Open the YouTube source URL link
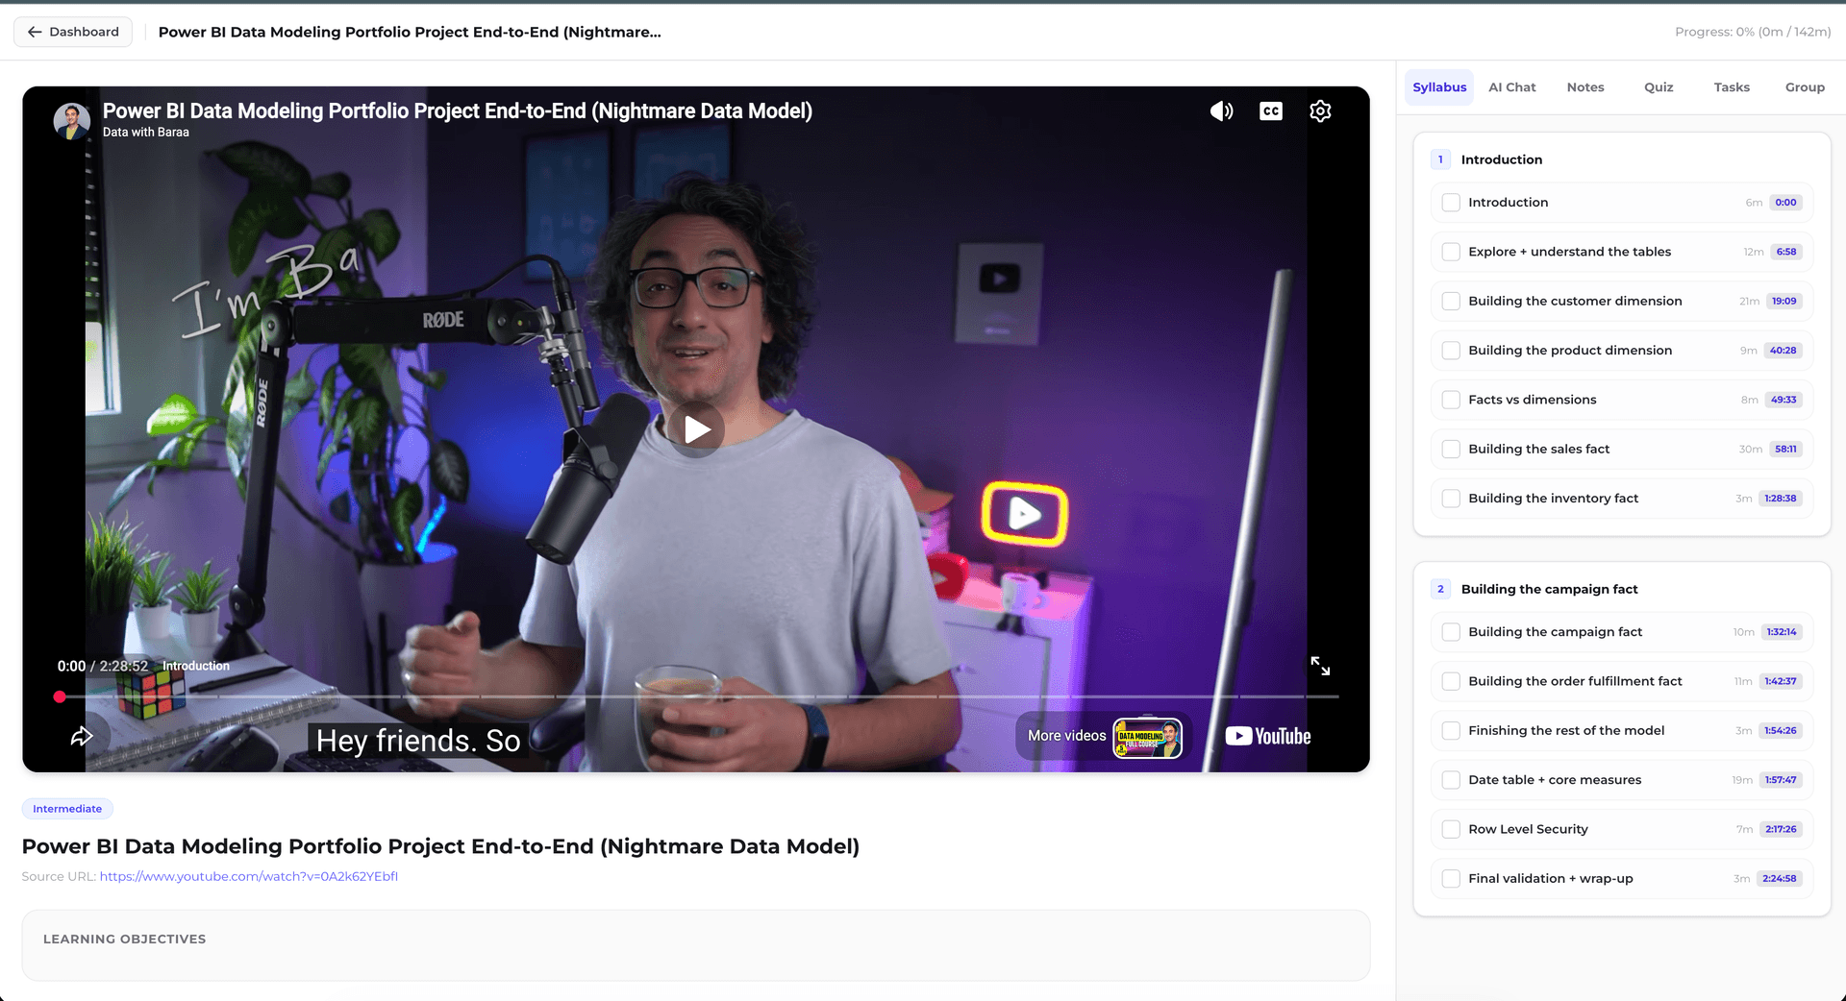The height and width of the screenshot is (1001, 1846). [x=248, y=876]
